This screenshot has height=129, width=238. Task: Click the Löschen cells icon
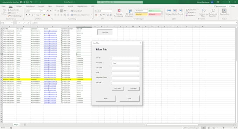pyautogui.click(x=175, y=11)
